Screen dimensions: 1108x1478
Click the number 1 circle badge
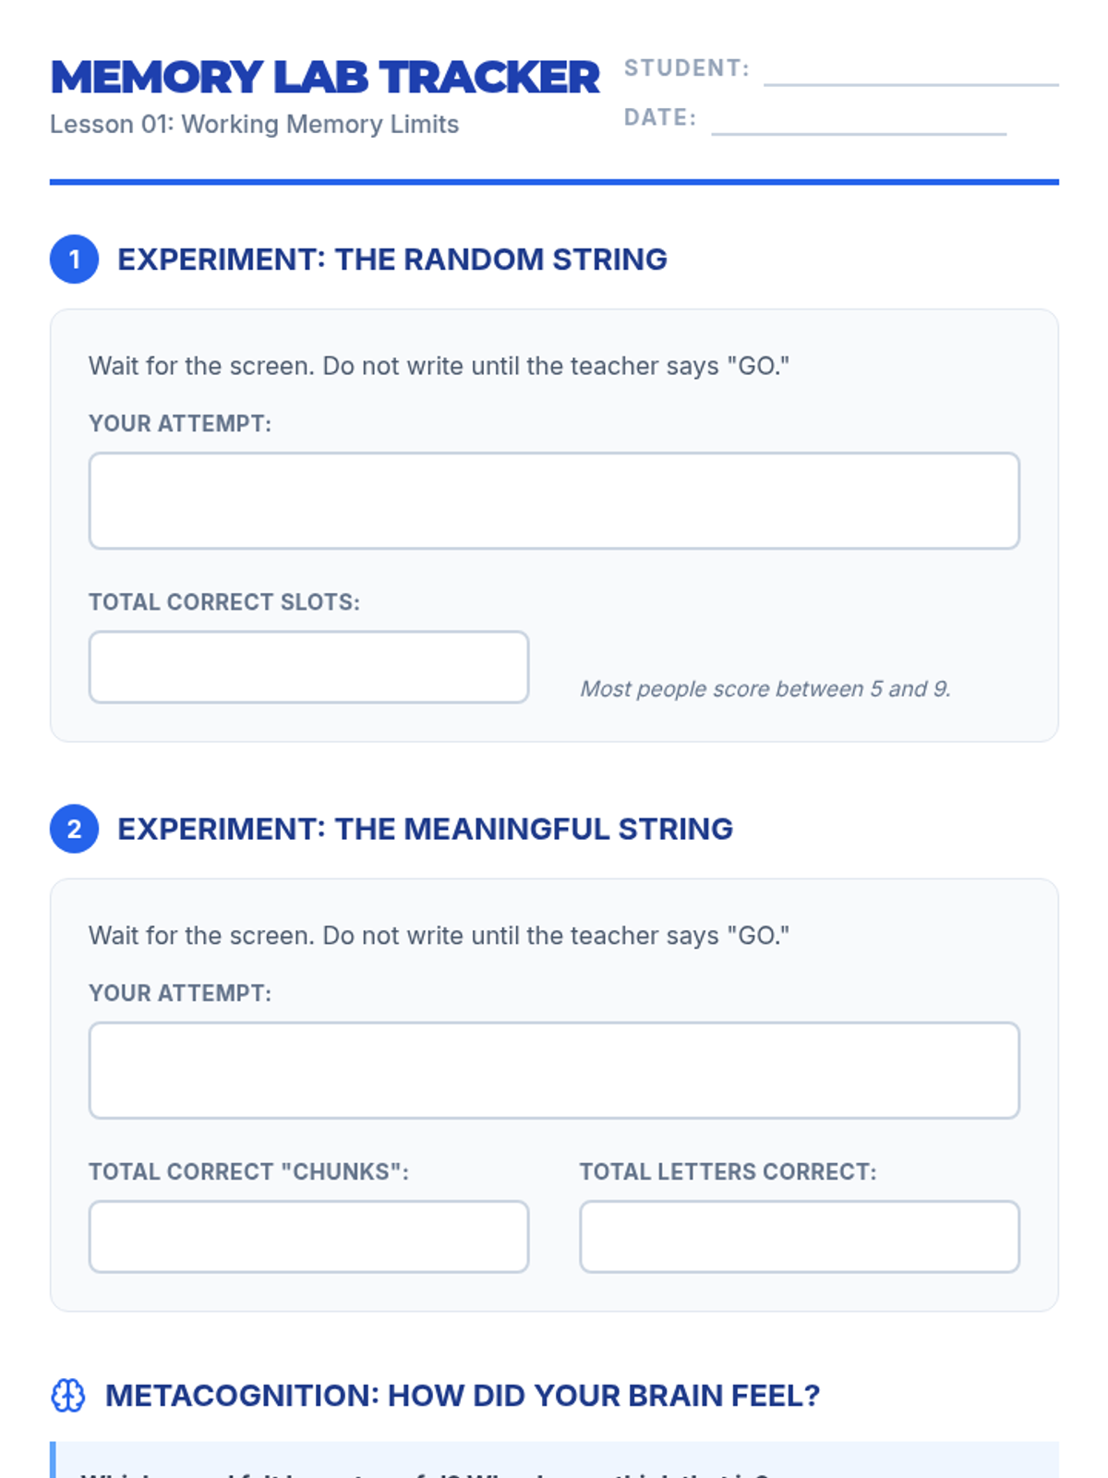coord(74,260)
